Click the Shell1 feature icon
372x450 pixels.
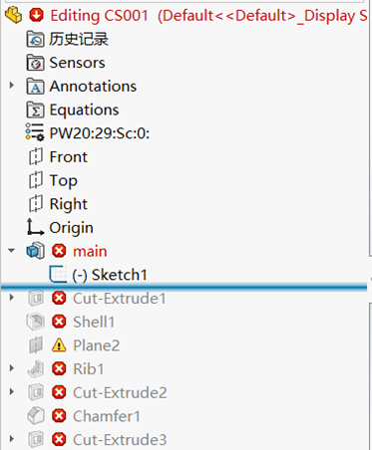click(x=35, y=322)
